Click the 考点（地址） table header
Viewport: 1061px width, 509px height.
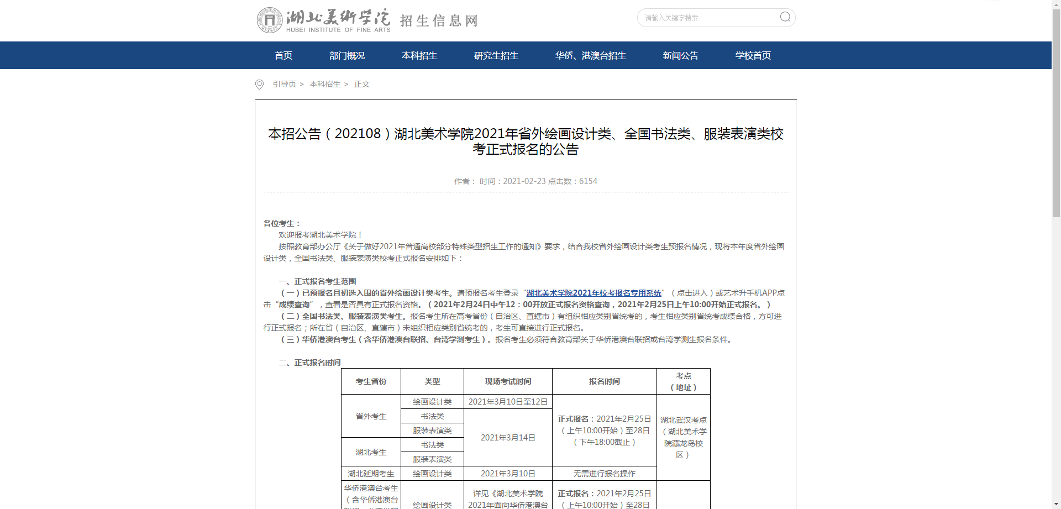tap(684, 381)
